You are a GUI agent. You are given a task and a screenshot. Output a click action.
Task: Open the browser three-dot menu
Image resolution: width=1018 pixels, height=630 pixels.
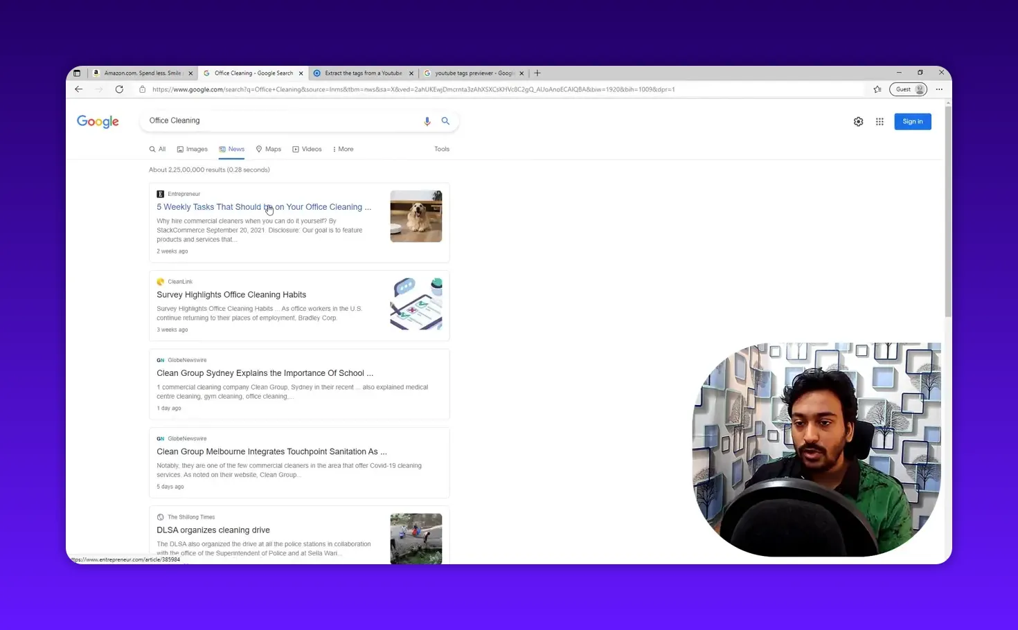point(939,89)
